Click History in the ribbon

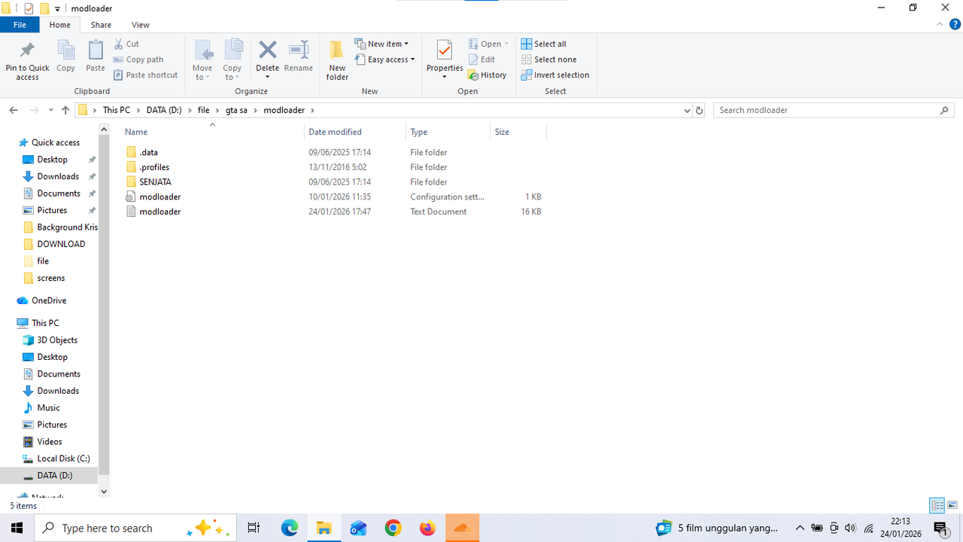coord(487,75)
